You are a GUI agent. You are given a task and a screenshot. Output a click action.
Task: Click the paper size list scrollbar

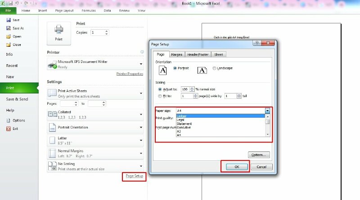[267, 125]
